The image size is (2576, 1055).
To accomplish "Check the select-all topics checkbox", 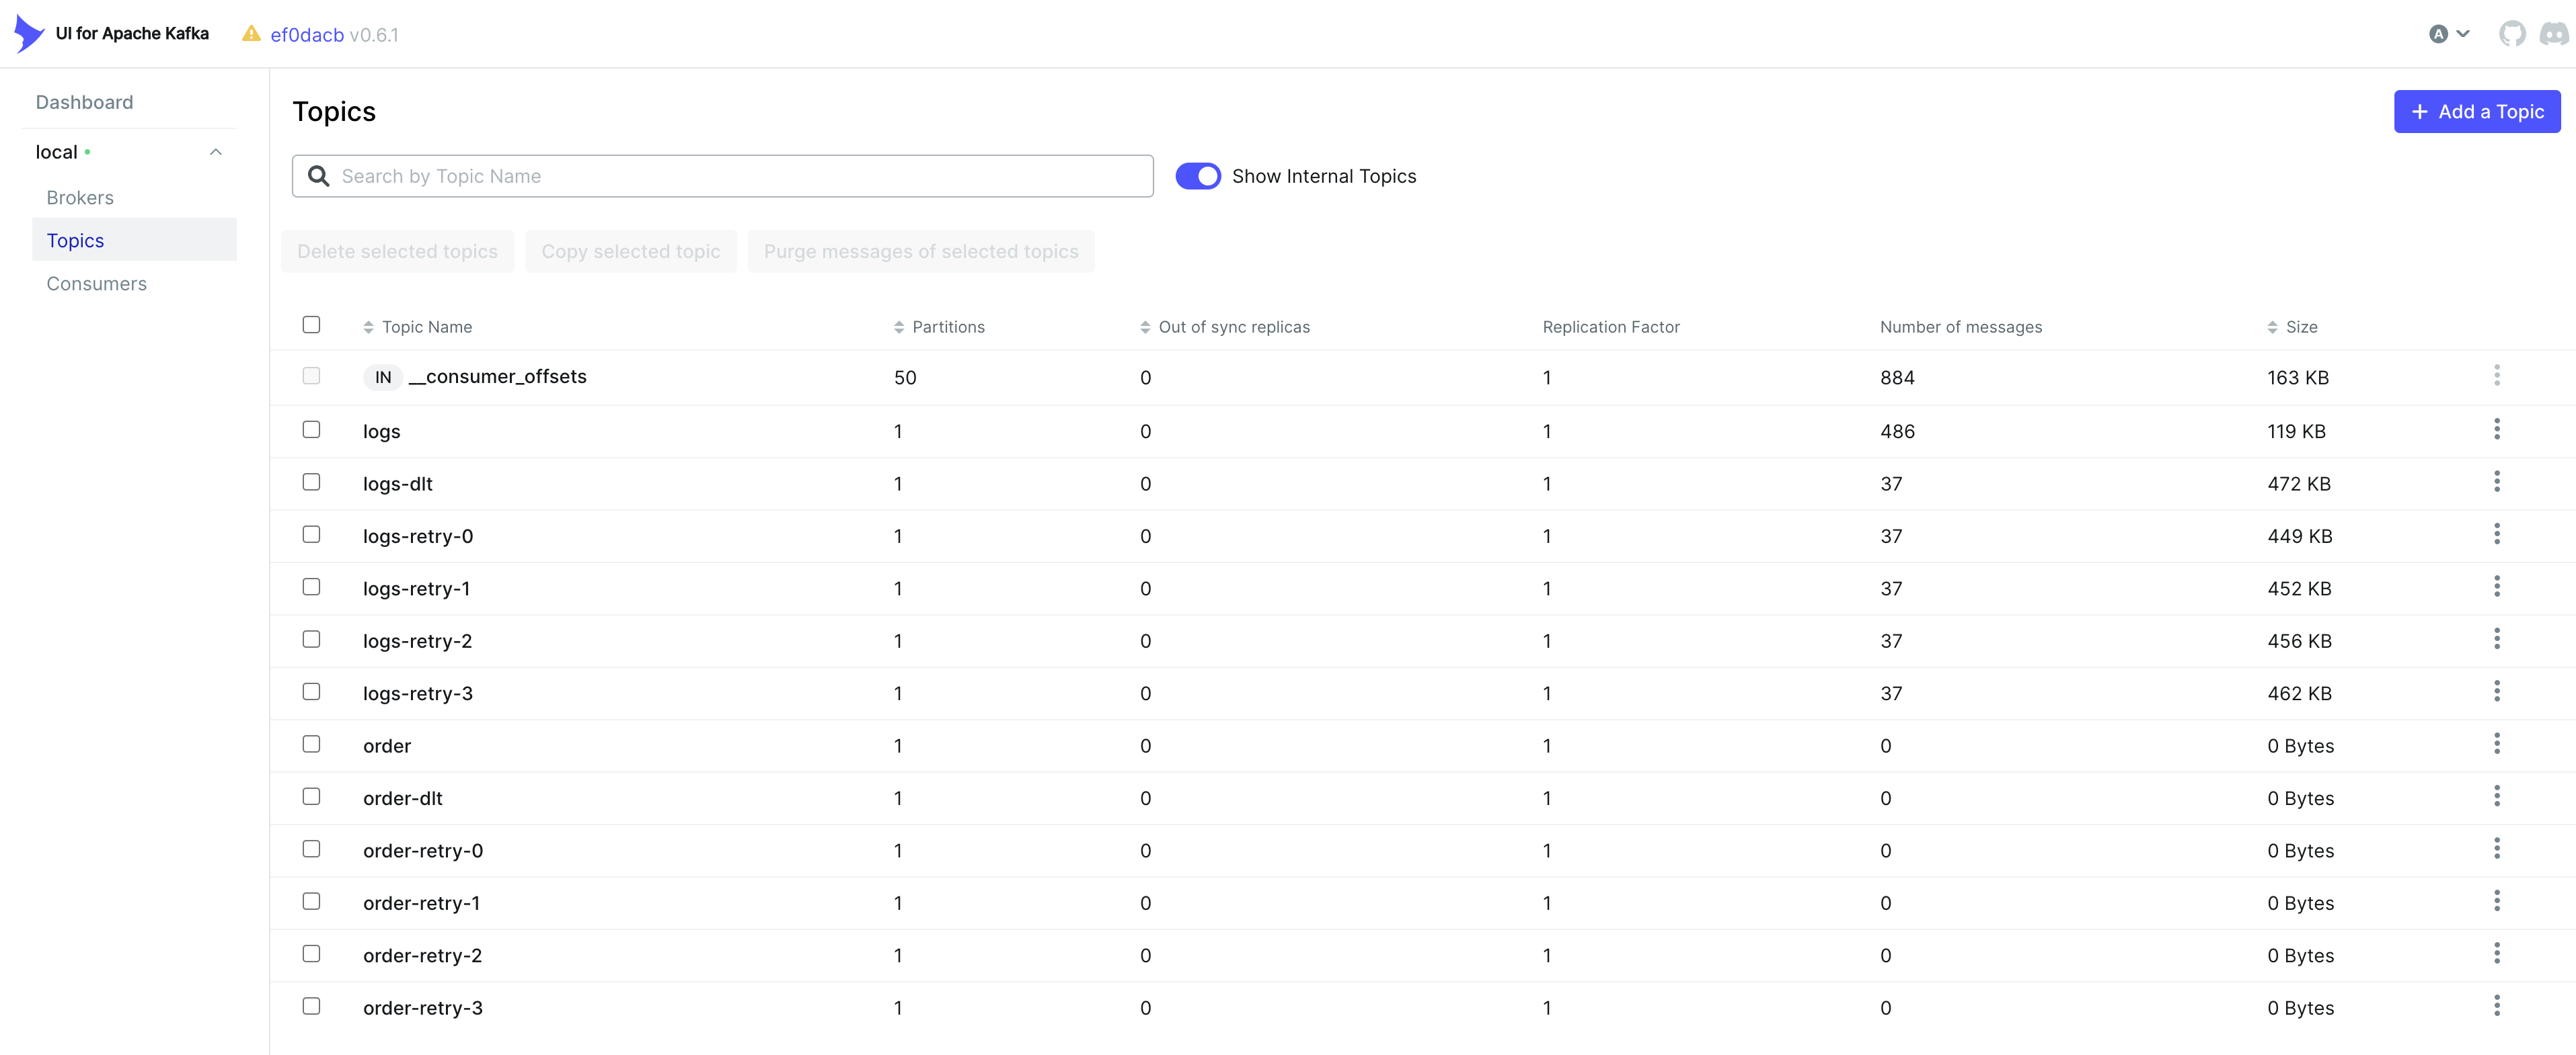I will click(x=311, y=325).
